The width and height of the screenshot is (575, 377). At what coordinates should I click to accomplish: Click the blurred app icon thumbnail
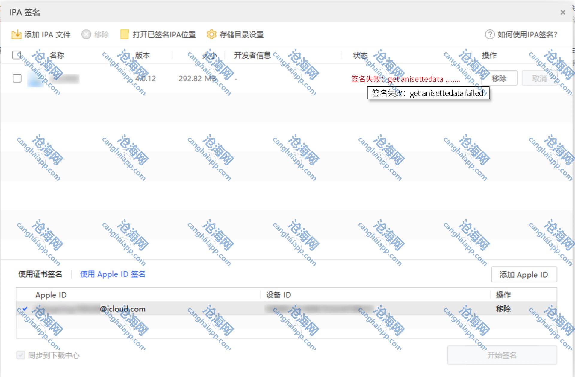click(x=35, y=79)
